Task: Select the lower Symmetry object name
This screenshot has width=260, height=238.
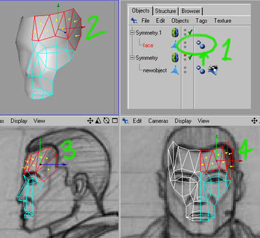Action: [x=147, y=58]
